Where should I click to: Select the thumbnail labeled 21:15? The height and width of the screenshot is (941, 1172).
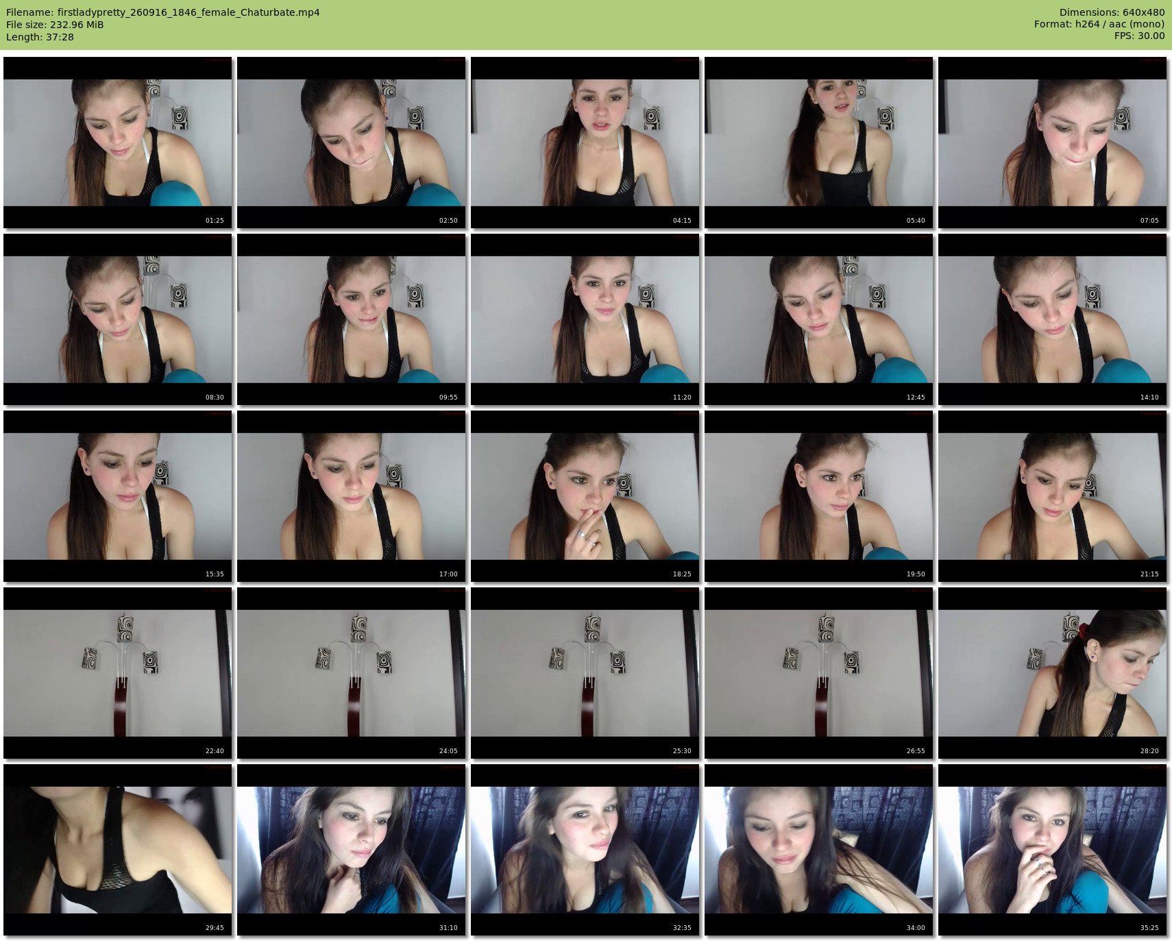[1052, 496]
